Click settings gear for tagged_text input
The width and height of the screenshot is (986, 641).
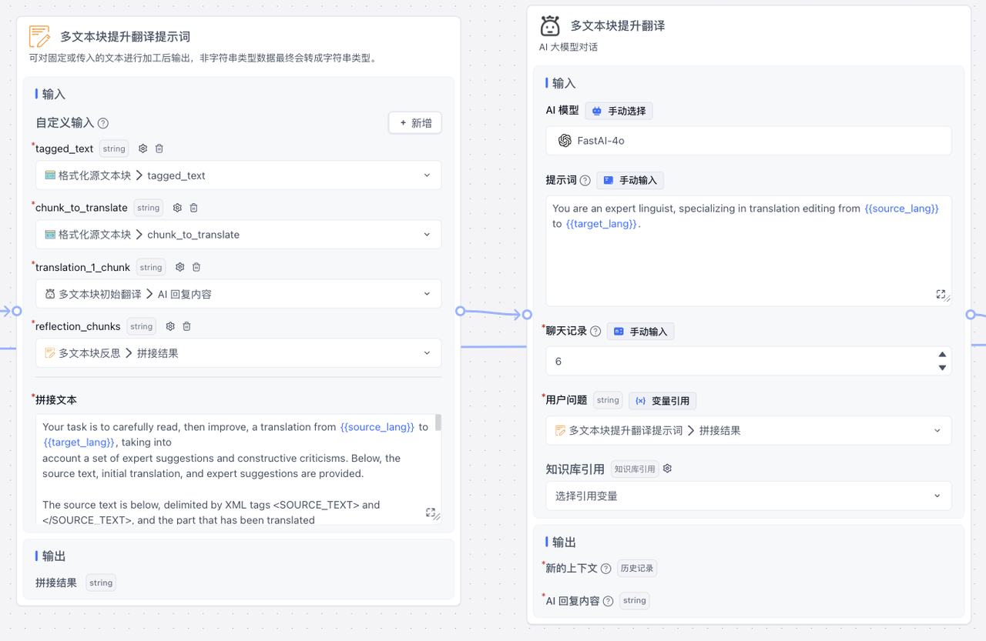click(143, 149)
